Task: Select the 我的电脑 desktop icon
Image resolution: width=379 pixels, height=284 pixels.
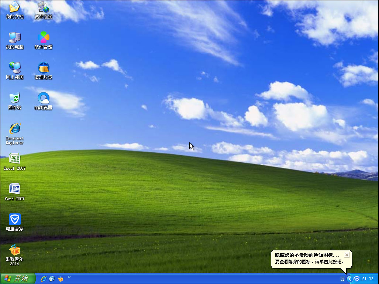Action: pos(14,40)
